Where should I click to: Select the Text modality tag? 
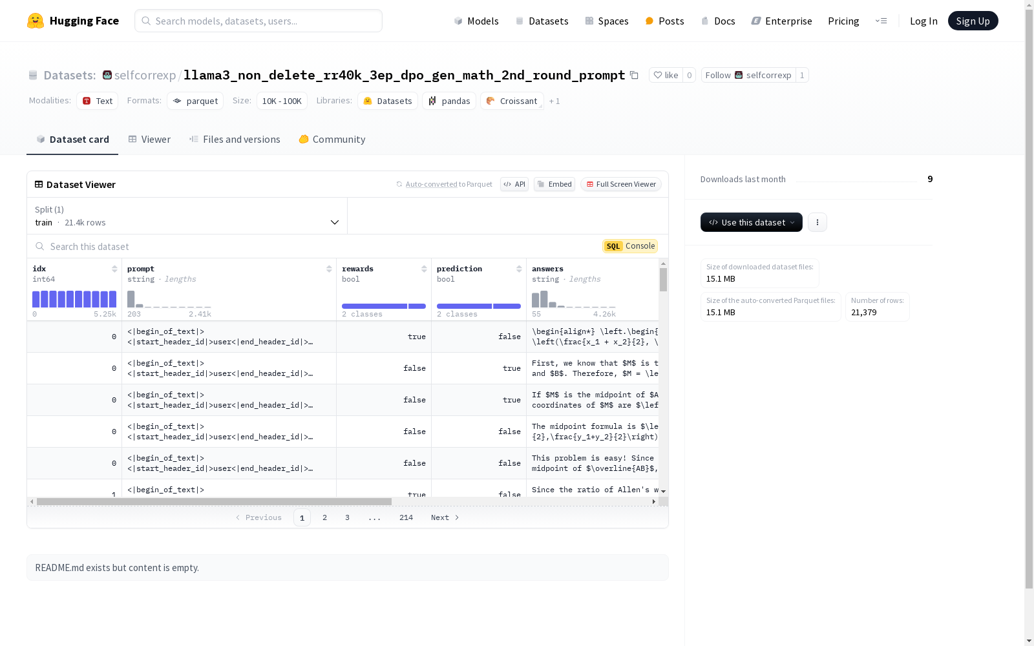(x=98, y=101)
